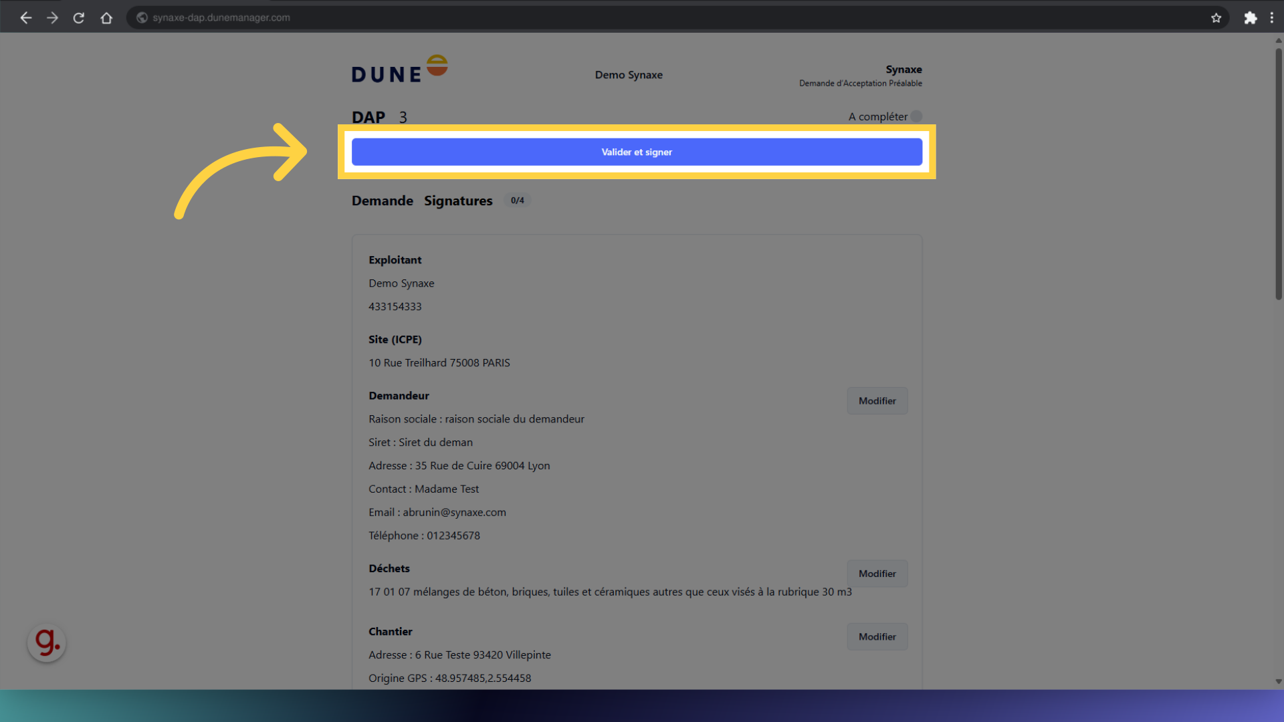Modify the Demandeur section

(877, 401)
